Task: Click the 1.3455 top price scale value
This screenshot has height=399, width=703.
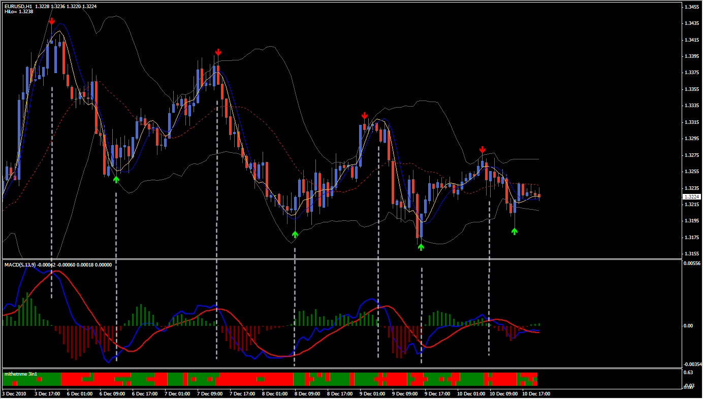Action: click(691, 7)
